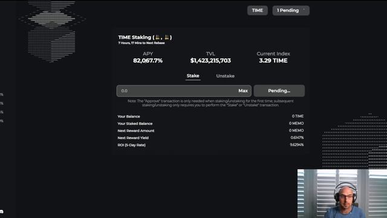Click the 0 TIME balance value
The height and width of the screenshot is (218, 387).
click(x=298, y=116)
